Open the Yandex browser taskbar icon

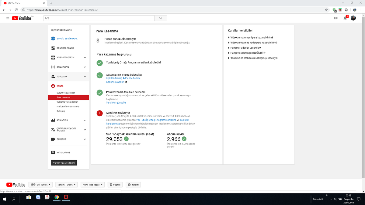coord(47,197)
